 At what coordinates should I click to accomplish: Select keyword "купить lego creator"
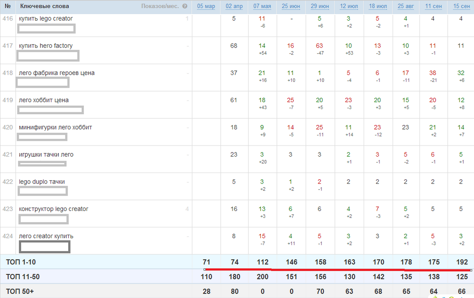(46, 19)
